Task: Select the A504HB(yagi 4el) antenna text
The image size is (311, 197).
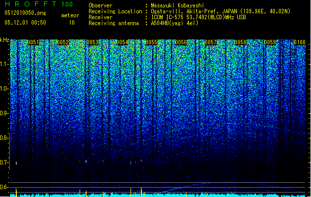Action: (175, 23)
